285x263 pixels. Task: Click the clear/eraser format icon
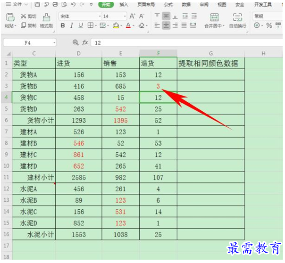[x=142, y=25]
